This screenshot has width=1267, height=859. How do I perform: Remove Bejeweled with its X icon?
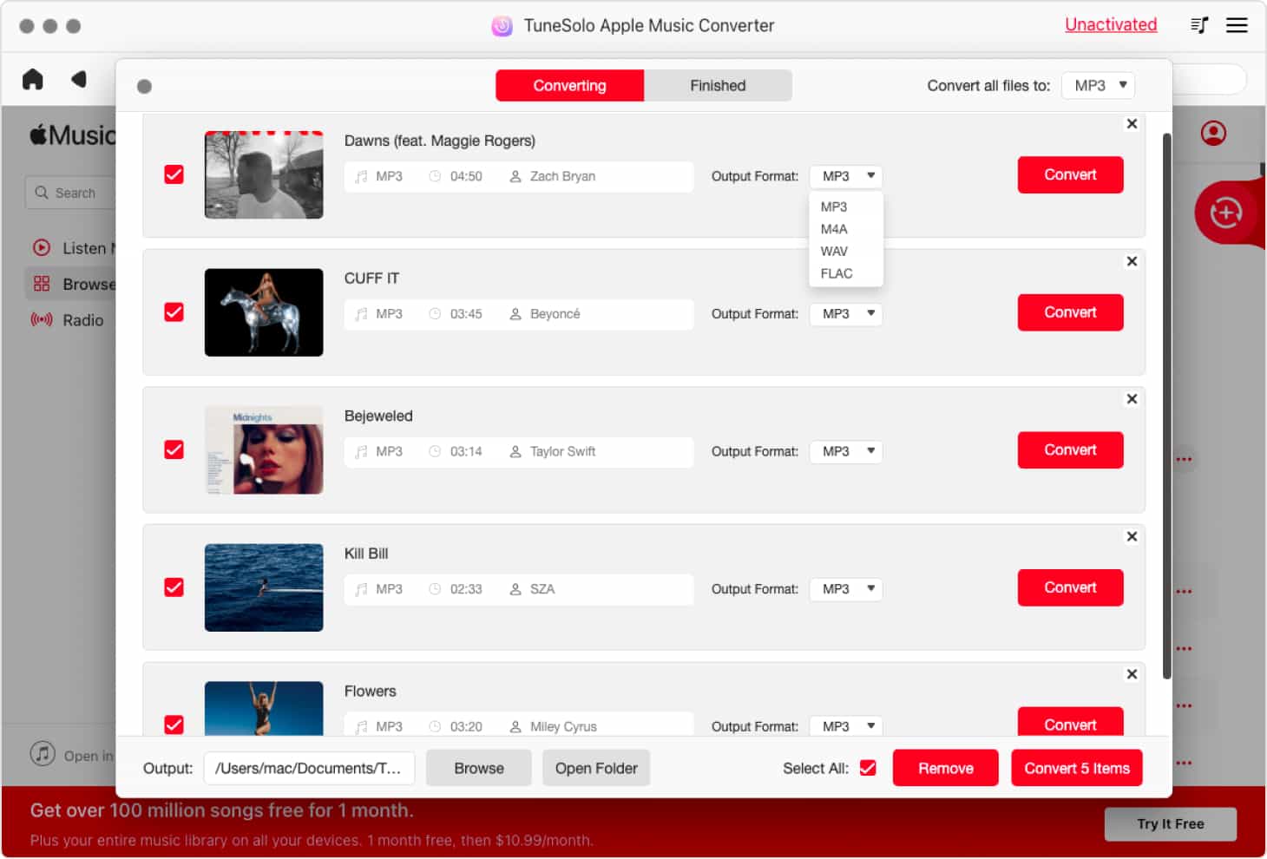(x=1132, y=399)
